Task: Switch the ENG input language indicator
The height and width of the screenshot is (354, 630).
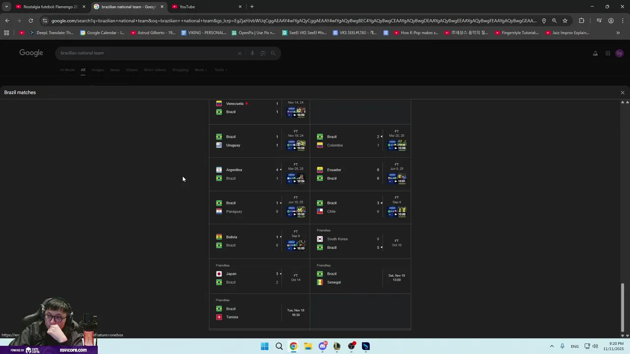Action: pos(575,346)
